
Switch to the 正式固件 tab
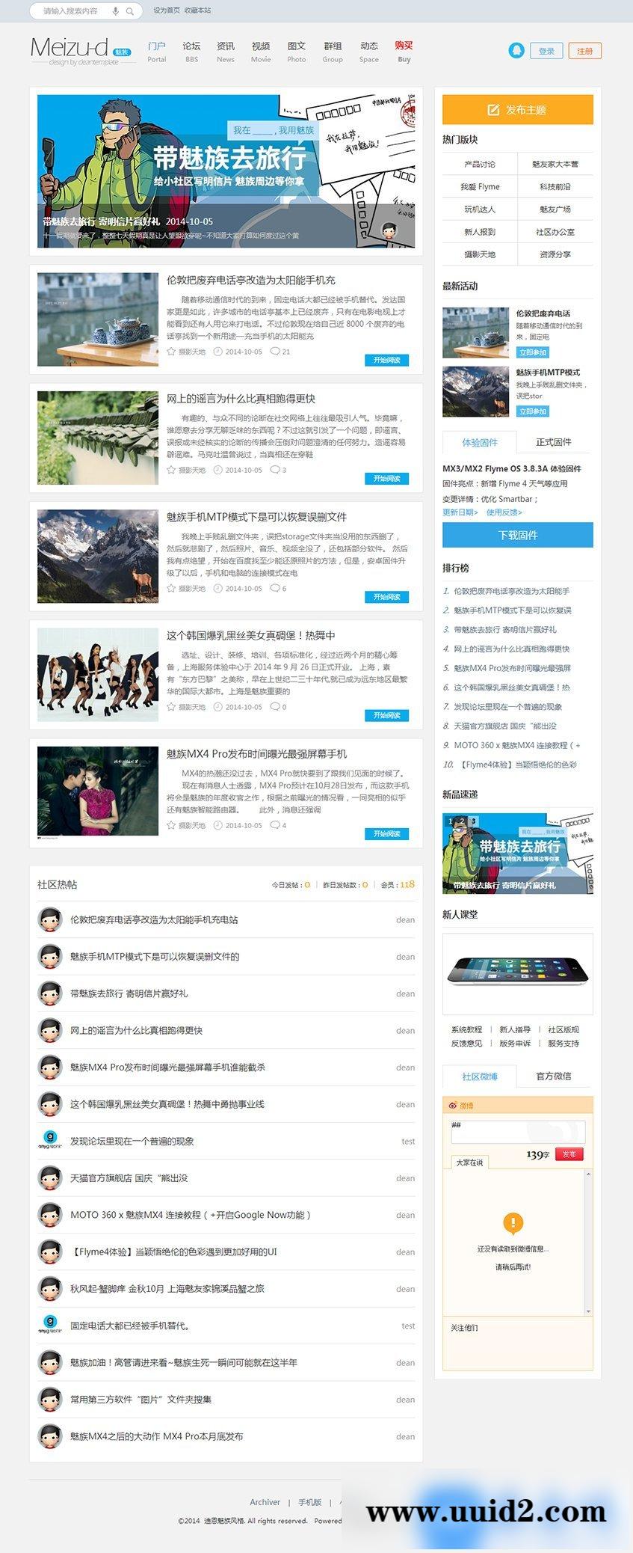[x=554, y=442]
